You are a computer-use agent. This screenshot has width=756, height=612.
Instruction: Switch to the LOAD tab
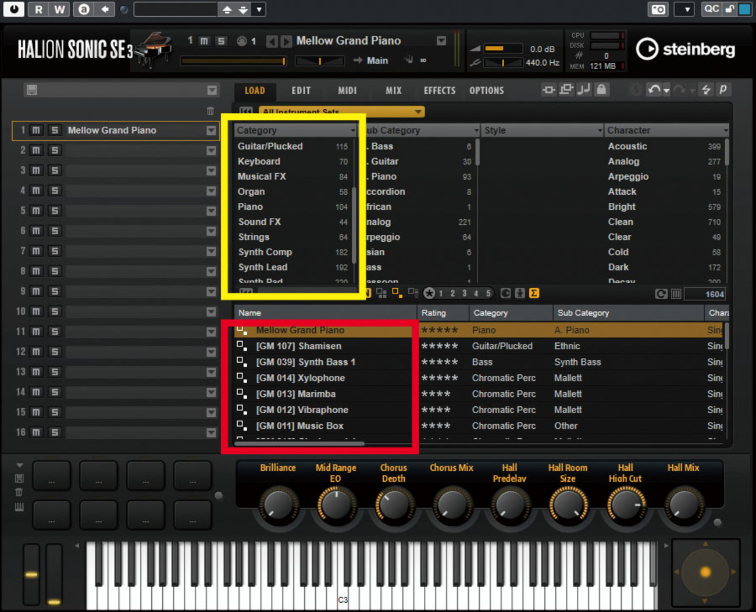(x=255, y=91)
